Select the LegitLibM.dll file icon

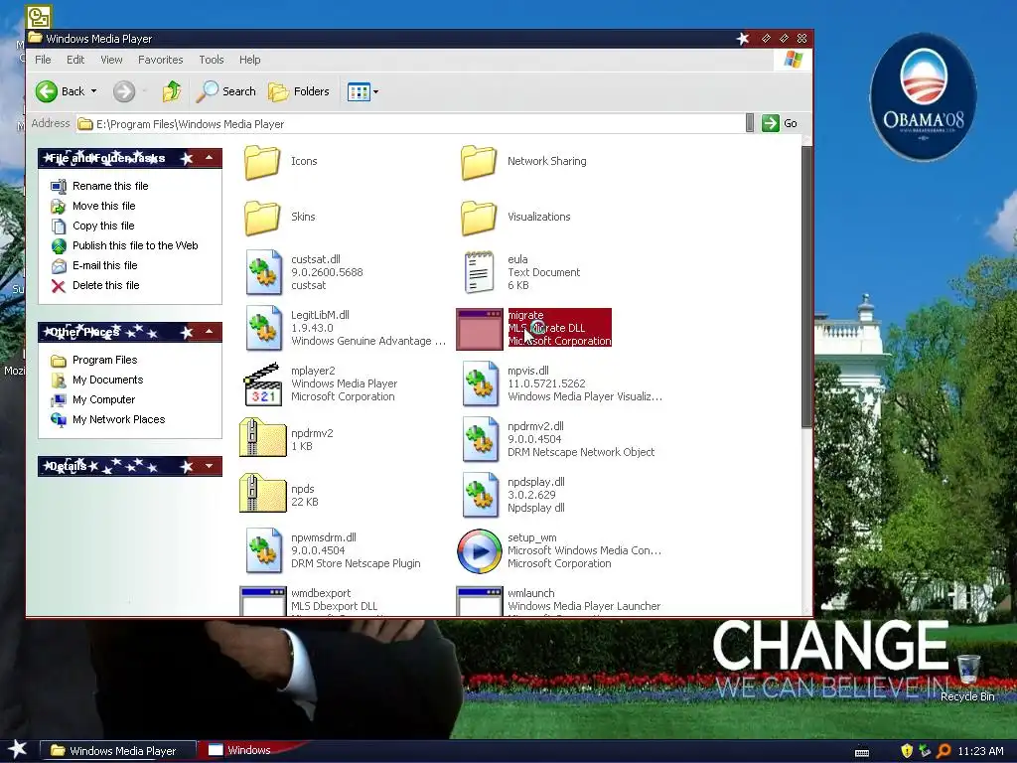coord(263,328)
